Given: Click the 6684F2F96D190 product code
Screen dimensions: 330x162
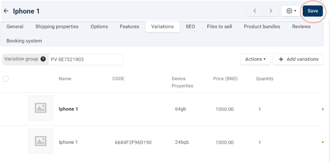Looking at the screenshot, I should click(133, 142).
